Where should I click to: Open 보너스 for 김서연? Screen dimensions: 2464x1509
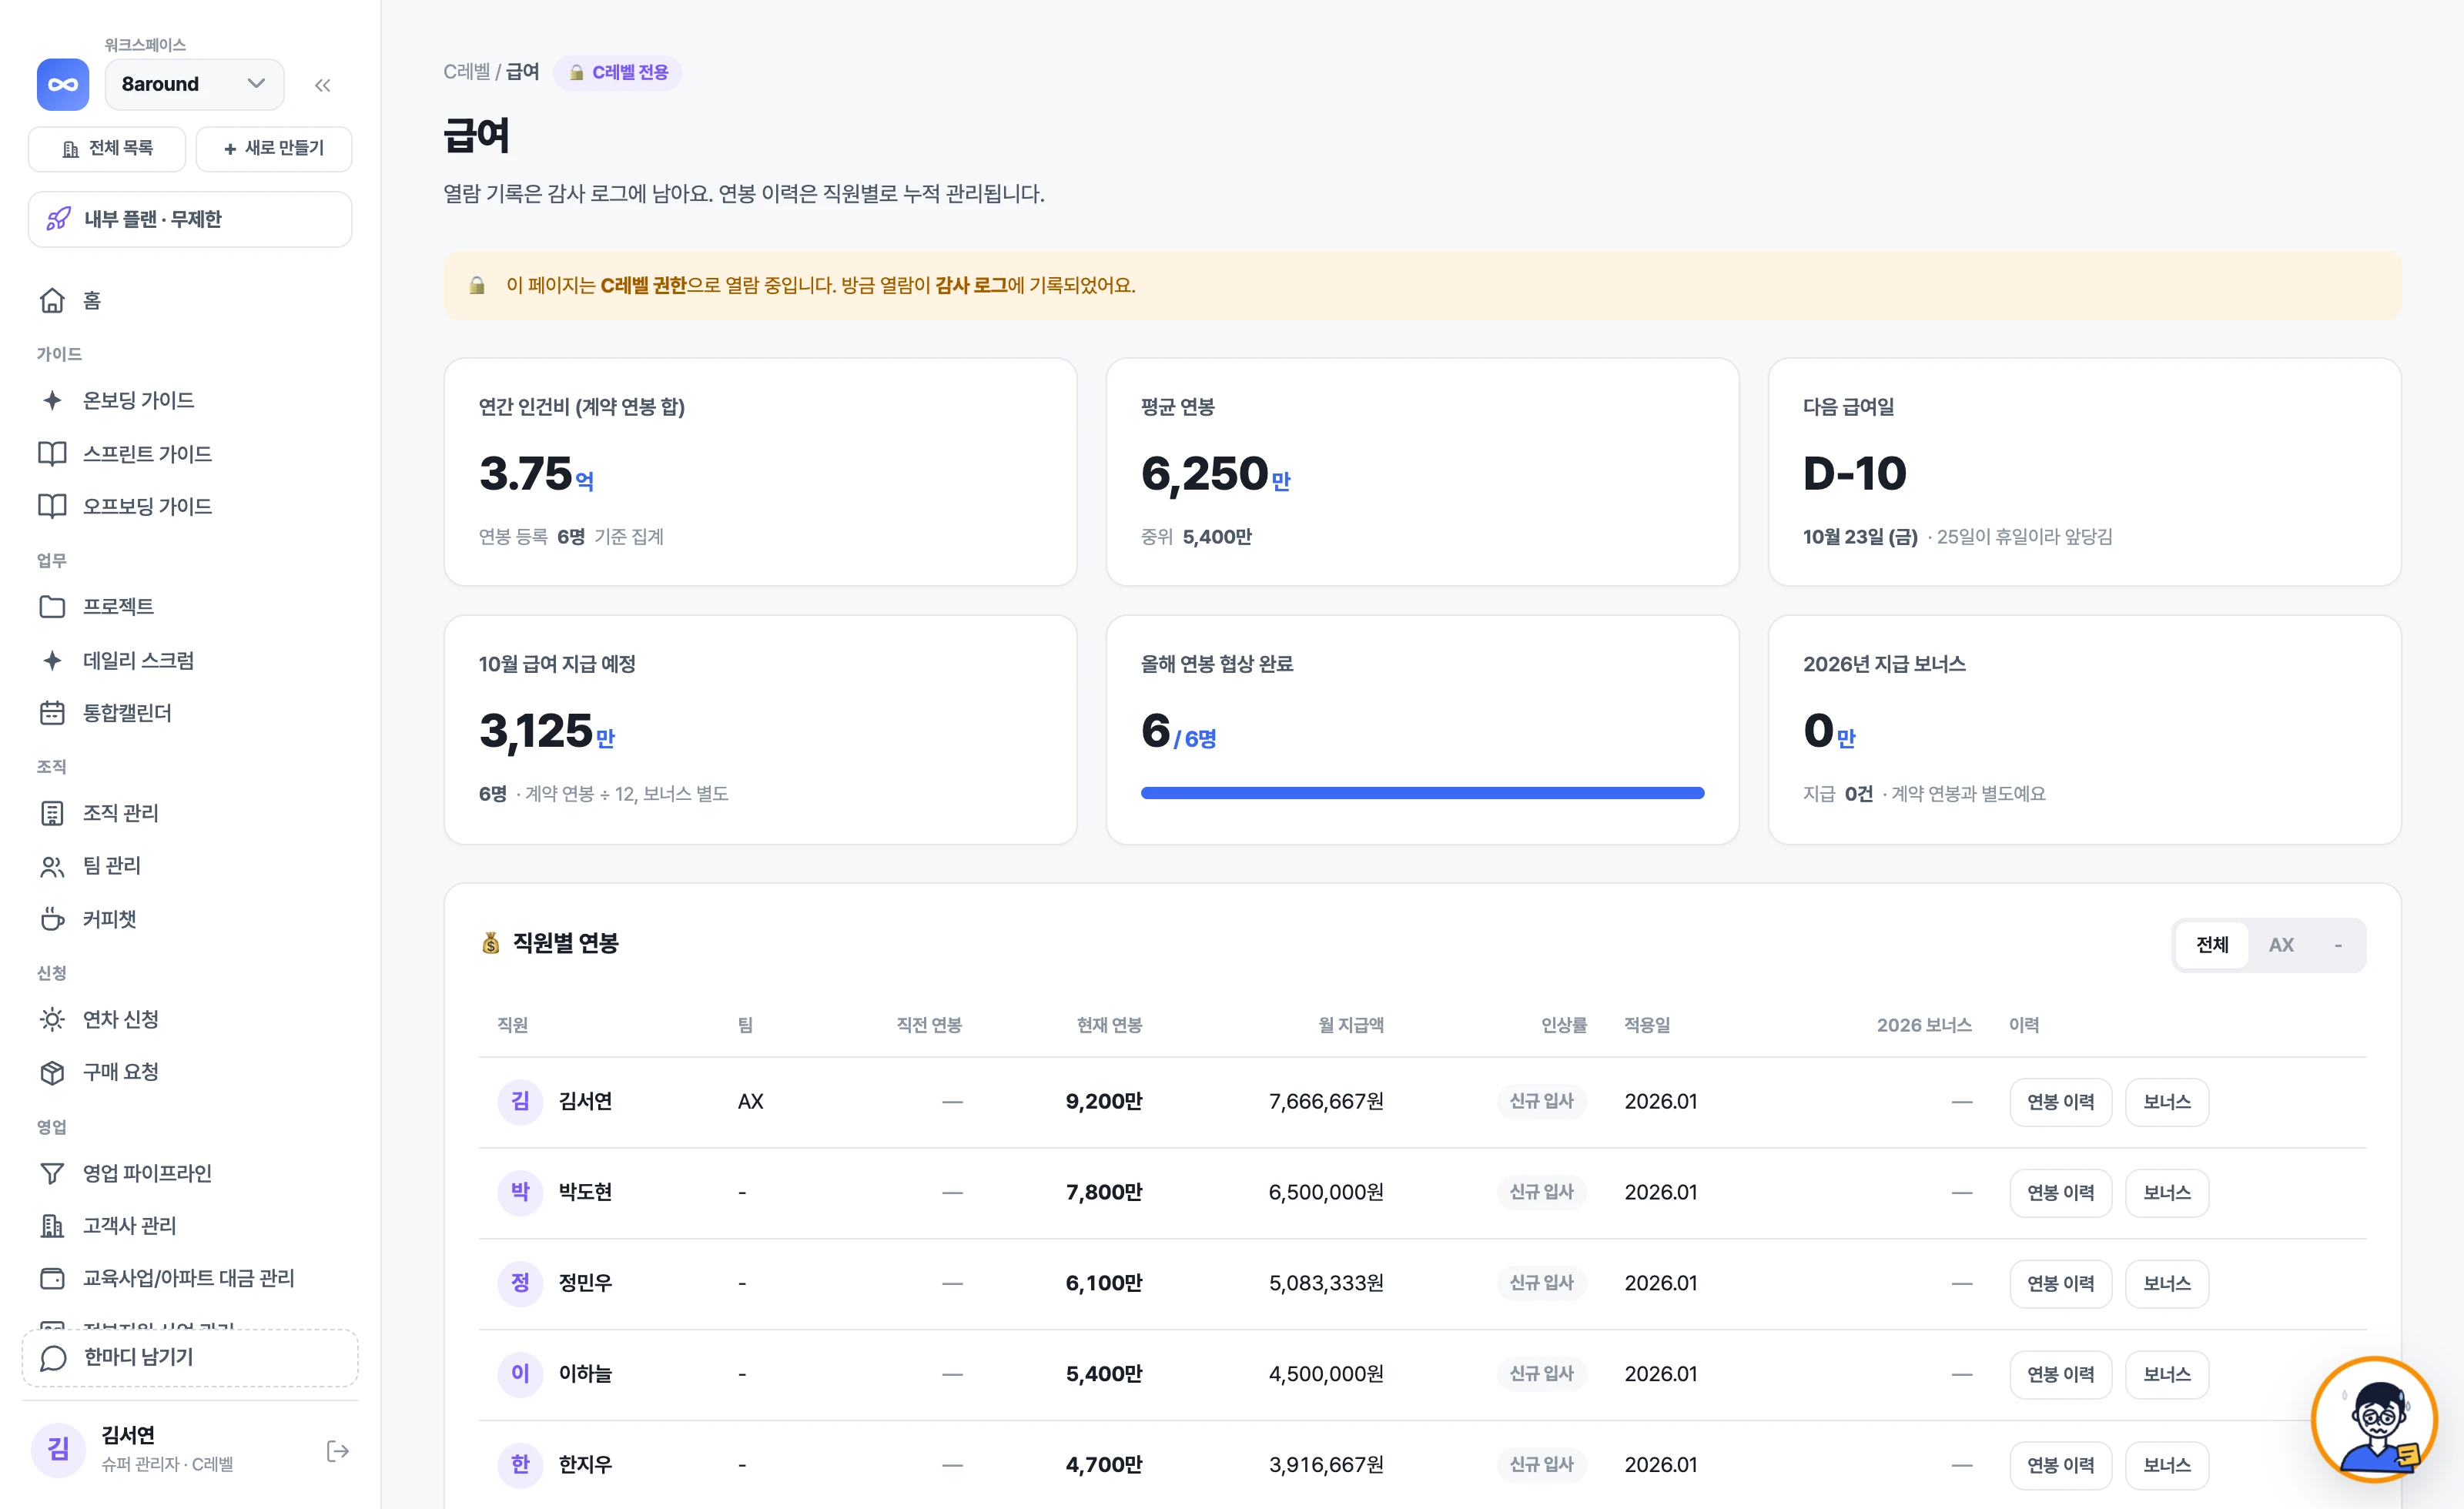(x=2166, y=1101)
